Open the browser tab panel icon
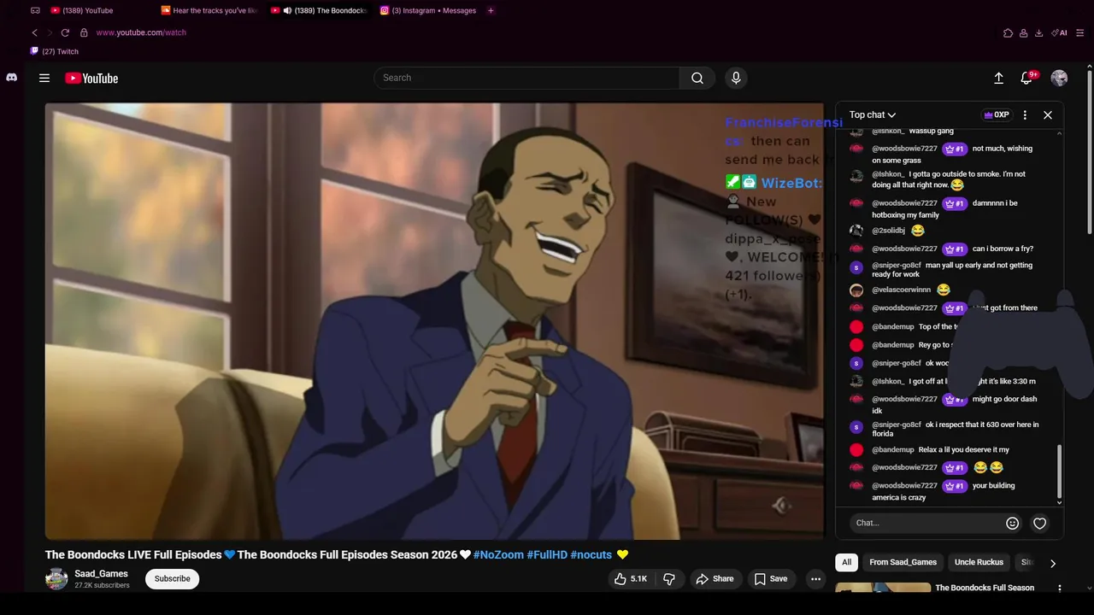 tap(35, 10)
